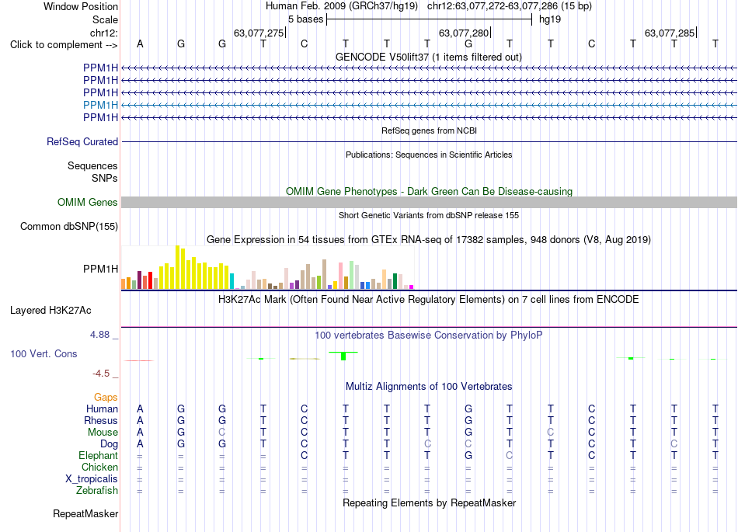Viewport: 738px width, 532px height.
Task: Open 'RefSeq genes from NCBI' track title
Action: coord(429,130)
